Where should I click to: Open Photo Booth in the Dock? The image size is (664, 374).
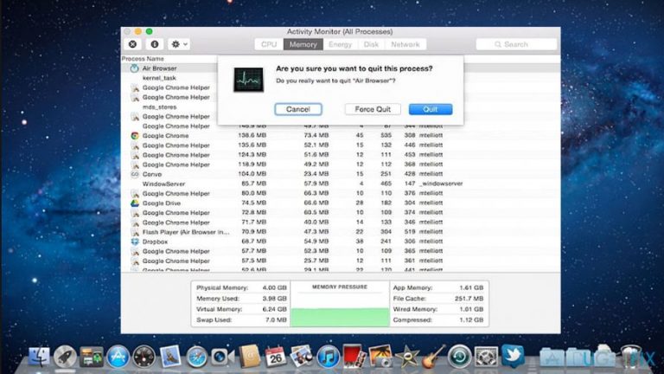coord(354,356)
